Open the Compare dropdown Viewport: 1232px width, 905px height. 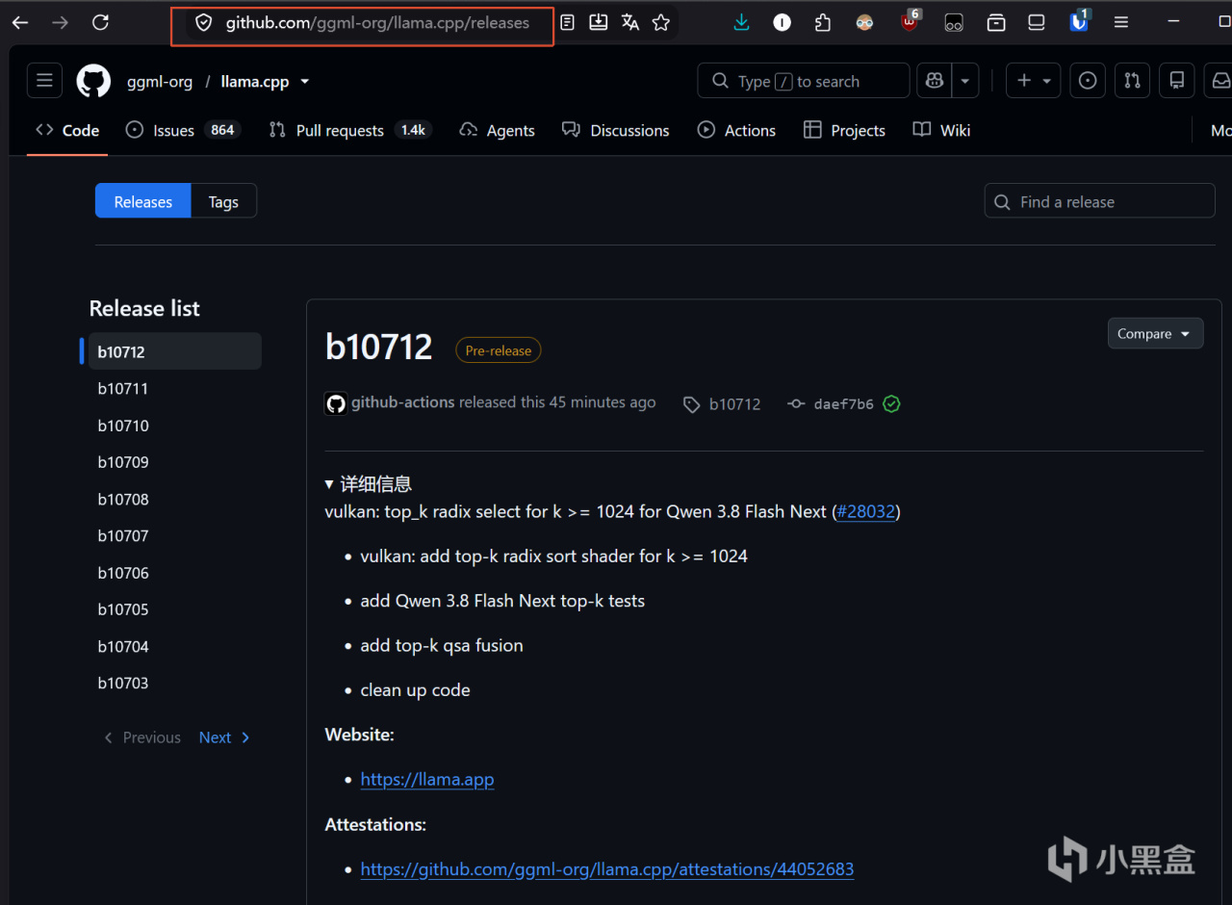click(x=1155, y=333)
